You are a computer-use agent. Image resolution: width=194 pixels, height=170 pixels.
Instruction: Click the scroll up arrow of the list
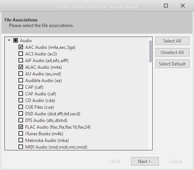(x=150, y=39)
